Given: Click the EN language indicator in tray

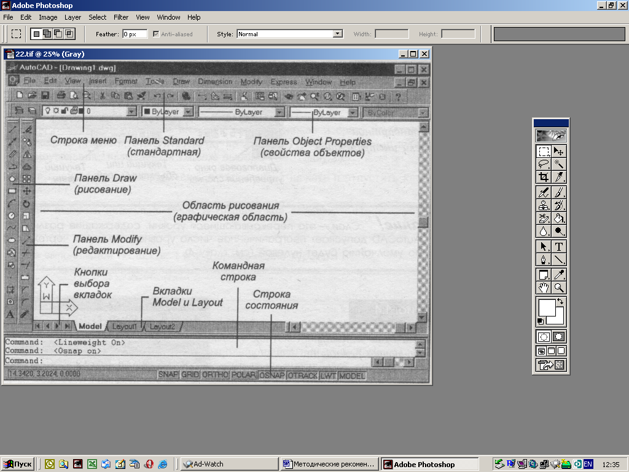Looking at the screenshot, I should pos(588,464).
